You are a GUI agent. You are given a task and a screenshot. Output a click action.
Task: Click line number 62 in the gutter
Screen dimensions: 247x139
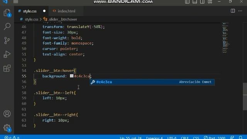click(x=24, y=115)
